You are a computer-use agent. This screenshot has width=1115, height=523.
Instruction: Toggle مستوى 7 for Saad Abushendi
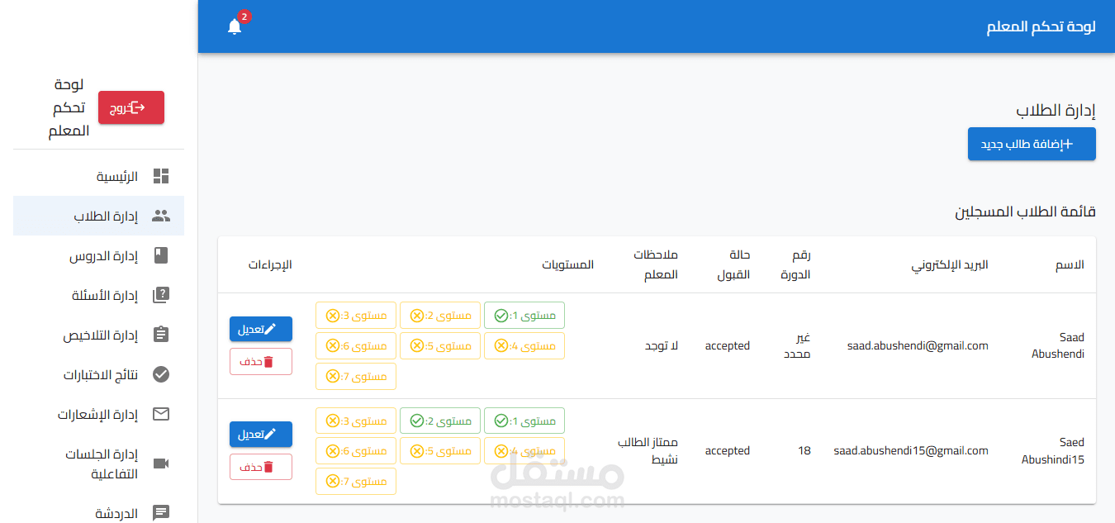coord(356,376)
